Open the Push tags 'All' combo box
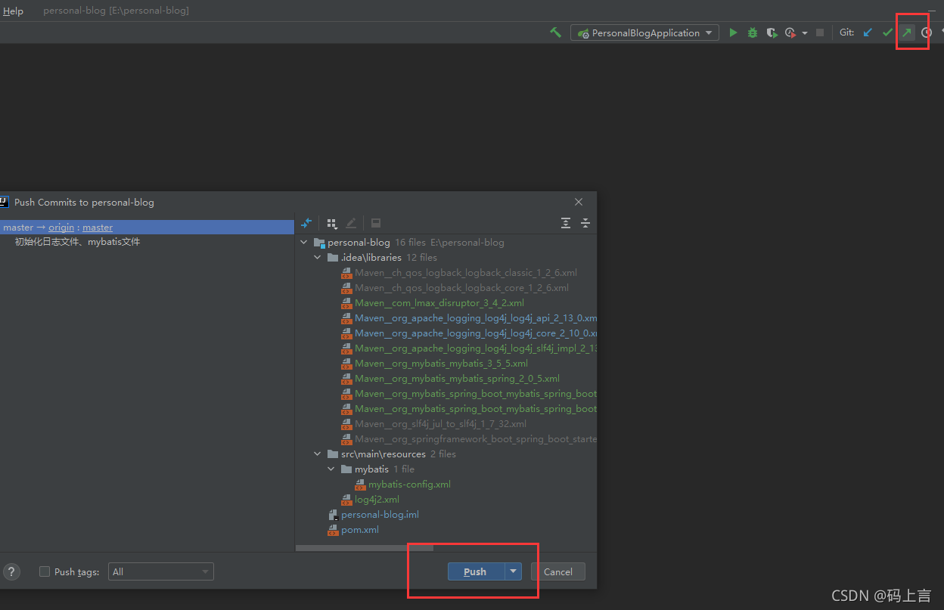Viewport: 944px width, 610px height. coord(161,571)
